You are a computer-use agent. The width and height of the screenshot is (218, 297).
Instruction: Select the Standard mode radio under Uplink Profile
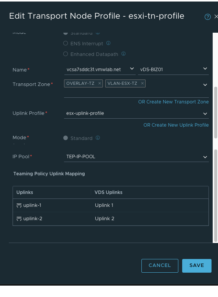(66, 138)
